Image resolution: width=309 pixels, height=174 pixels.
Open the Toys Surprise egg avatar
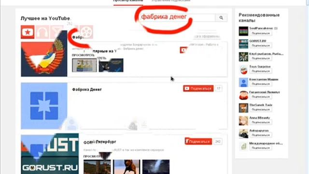coord(243,70)
